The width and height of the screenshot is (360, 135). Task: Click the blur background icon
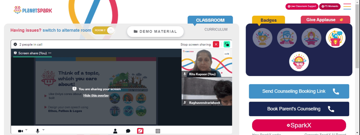[158, 131]
